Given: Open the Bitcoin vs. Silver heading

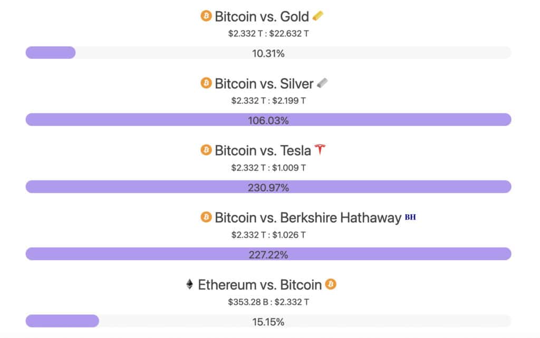Looking at the screenshot, I should click(264, 84).
